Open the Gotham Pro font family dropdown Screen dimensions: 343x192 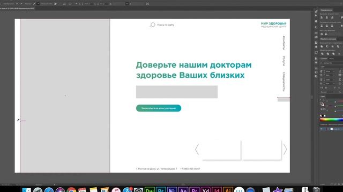coord(331,63)
